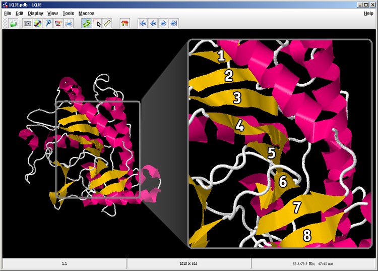Image resolution: width=378 pixels, height=271 pixels.
Task: Toggle the ruler measurement tool
Action: pos(107,23)
